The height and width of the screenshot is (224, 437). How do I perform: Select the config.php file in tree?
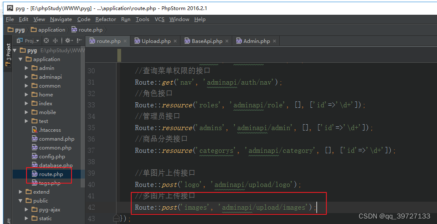(x=48, y=157)
